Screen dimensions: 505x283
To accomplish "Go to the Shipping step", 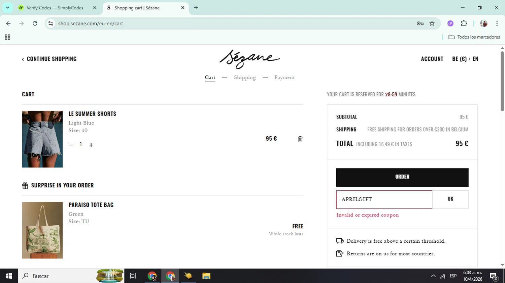I will [245, 78].
